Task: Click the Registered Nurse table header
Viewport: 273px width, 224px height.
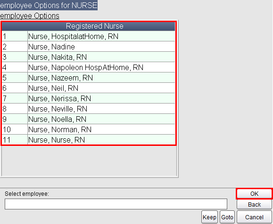Action: click(x=89, y=26)
